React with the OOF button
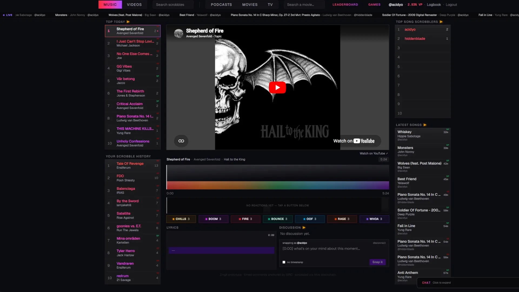This screenshot has height=292, width=519. click(310, 219)
